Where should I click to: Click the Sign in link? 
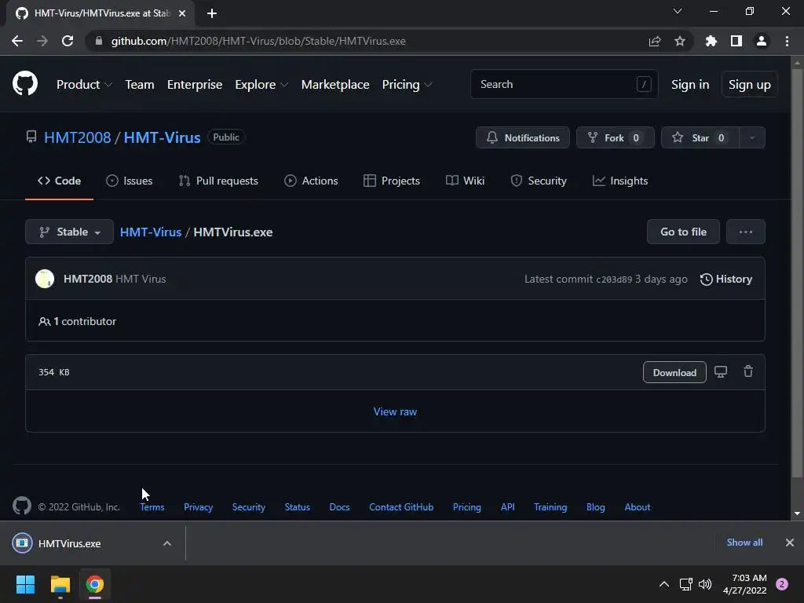690,84
